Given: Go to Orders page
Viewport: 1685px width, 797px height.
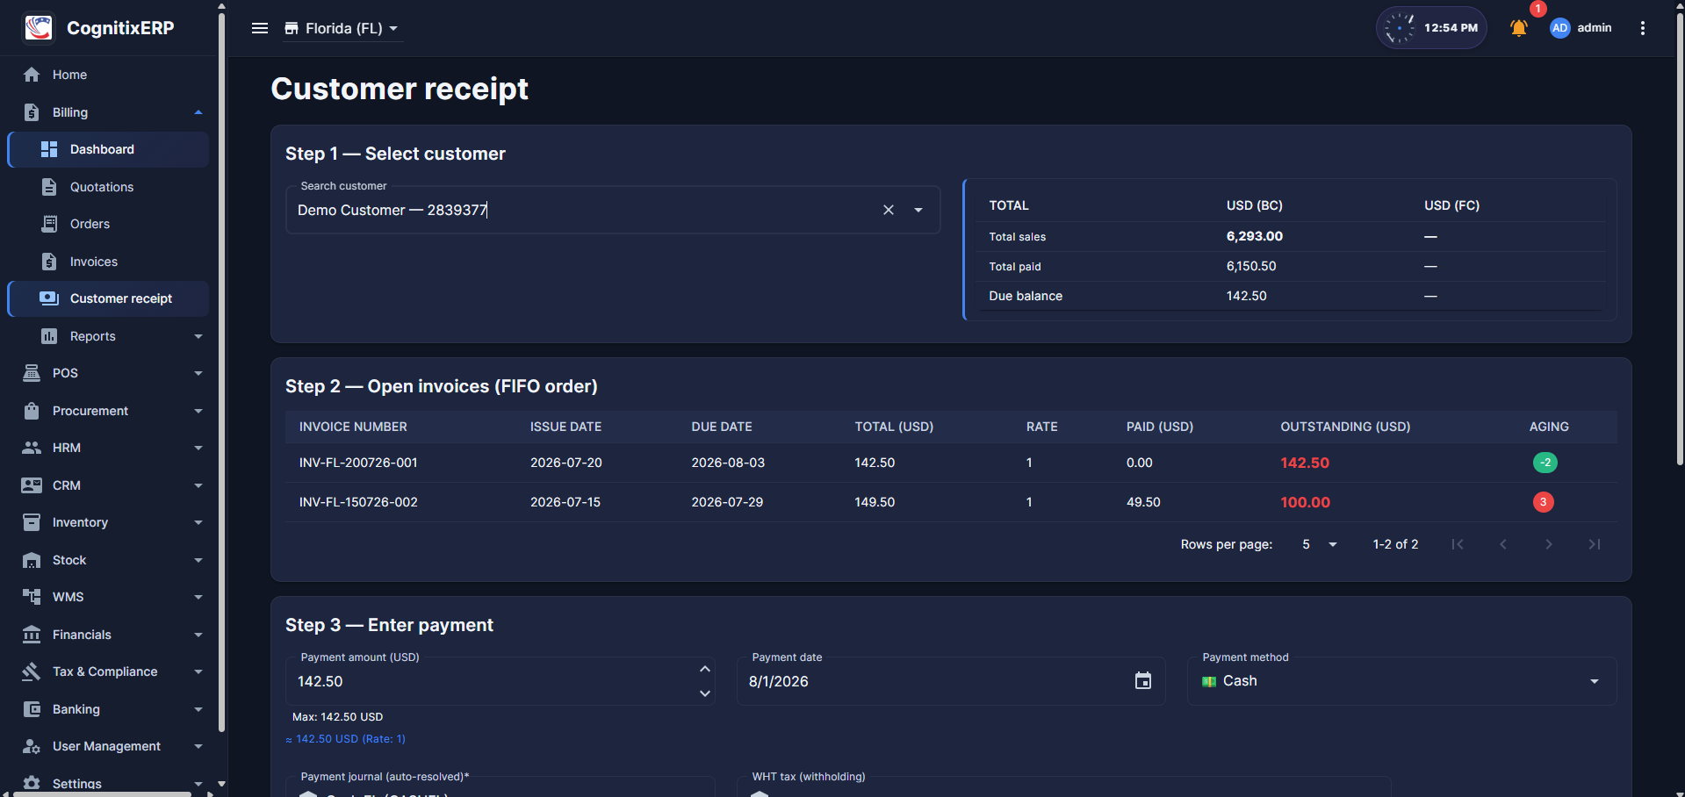Looking at the screenshot, I should pos(109,224).
